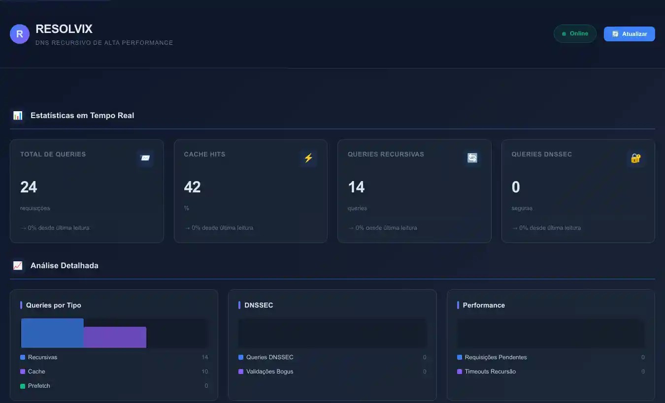Image resolution: width=665 pixels, height=403 pixels.
Task: Click the empty Performance chart bar
Action: (x=551, y=333)
